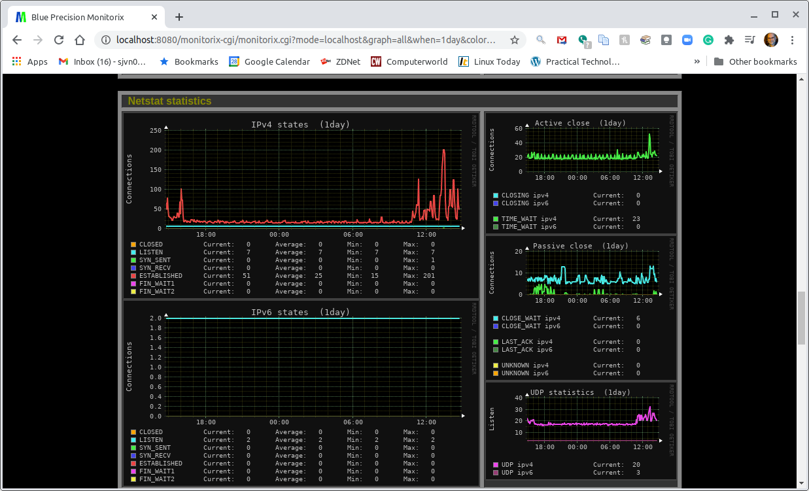The image size is (809, 491).
Task: Click the Zoom extension icon
Action: point(687,40)
